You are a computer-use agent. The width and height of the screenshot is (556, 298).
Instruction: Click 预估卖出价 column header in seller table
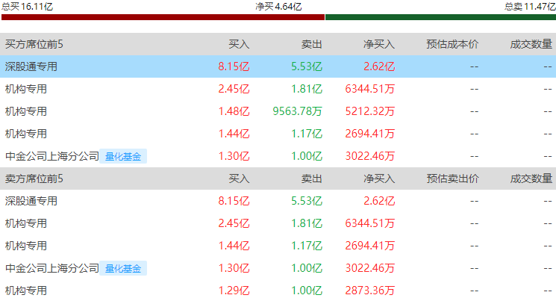pos(452,179)
